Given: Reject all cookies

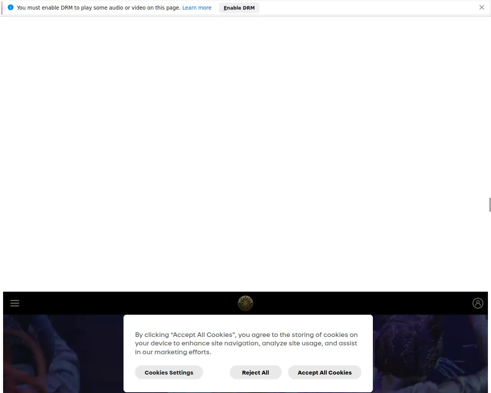Looking at the screenshot, I should point(255,372).
